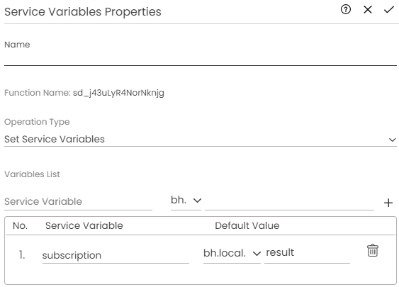Focus the Name input field
This screenshot has height=287, width=399.
pos(201,59)
